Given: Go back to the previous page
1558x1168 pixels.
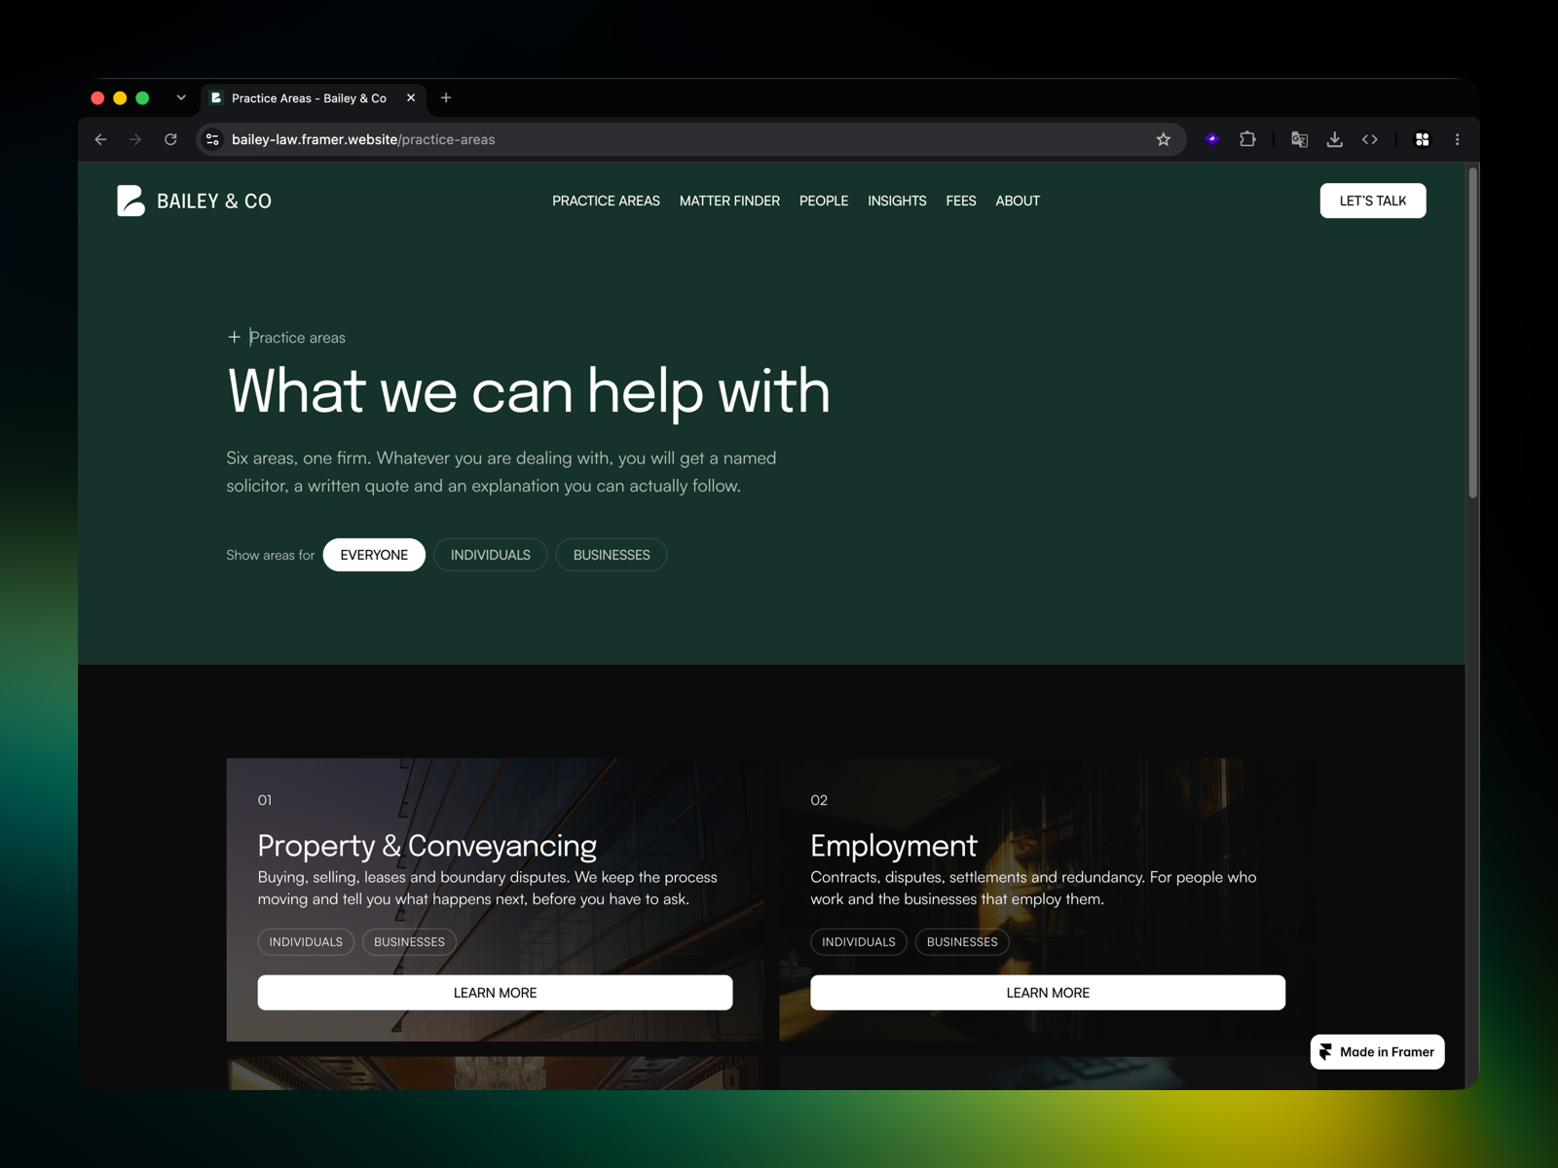Looking at the screenshot, I should pyautogui.click(x=101, y=139).
